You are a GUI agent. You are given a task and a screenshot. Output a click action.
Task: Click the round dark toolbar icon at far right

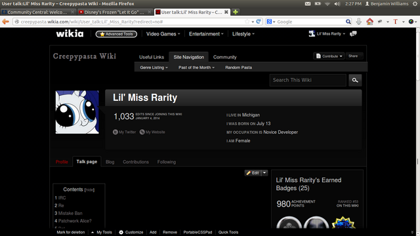[x=411, y=22]
